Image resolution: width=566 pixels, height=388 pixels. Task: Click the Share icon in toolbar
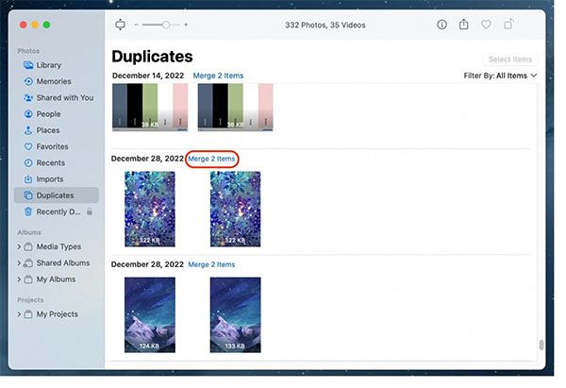click(464, 25)
